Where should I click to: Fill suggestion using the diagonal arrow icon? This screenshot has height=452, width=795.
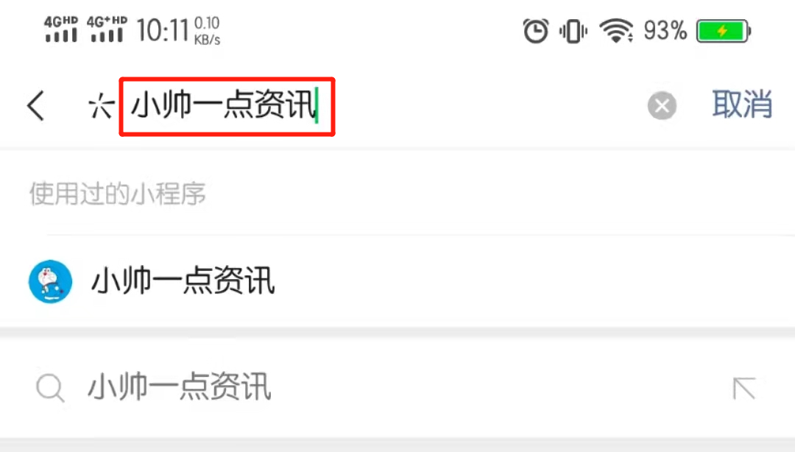(x=743, y=389)
